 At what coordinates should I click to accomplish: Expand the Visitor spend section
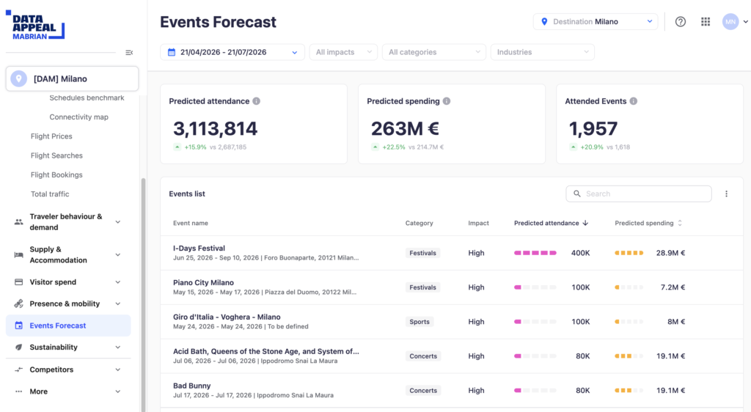pos(118,282)
